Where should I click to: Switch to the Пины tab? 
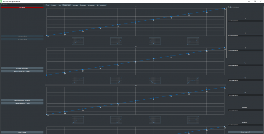pyautogui.click(x=48, y=5)
